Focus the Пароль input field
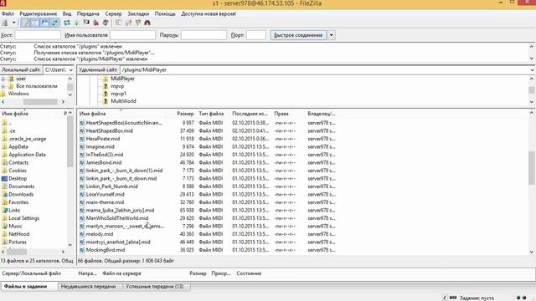Screen dimensions: 536x301 [x=204, y=35]
